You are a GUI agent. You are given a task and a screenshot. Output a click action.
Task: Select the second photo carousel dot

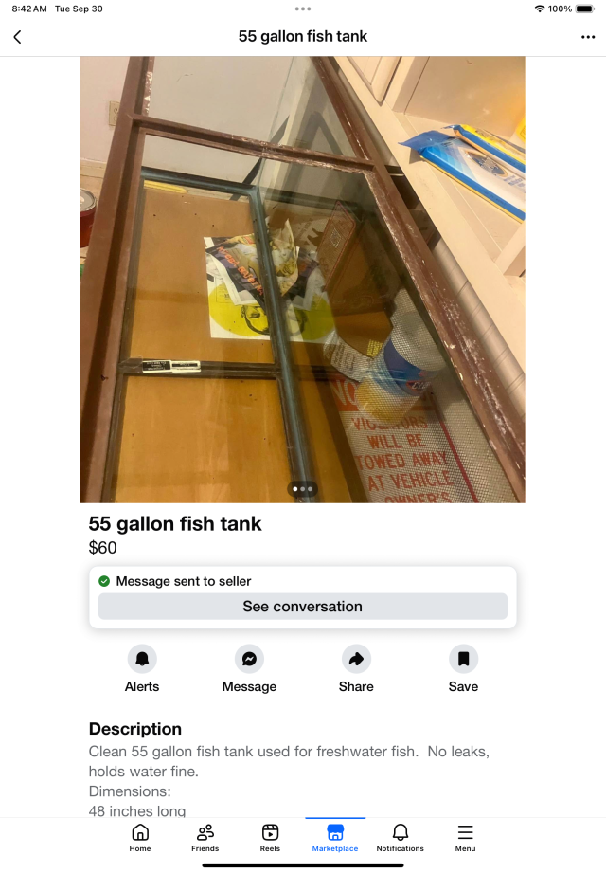pyautogui.click(x=302, y=489)
